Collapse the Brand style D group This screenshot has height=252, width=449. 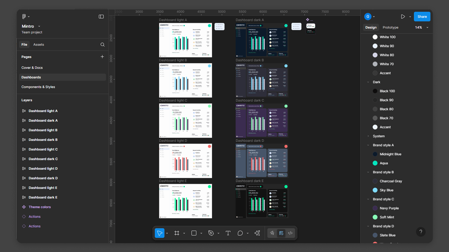[368, 226]
